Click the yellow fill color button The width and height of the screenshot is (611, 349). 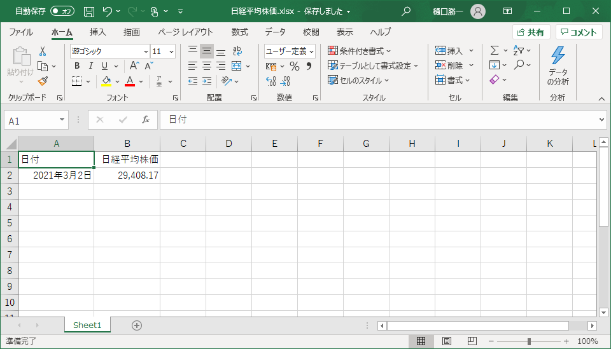(x=106, y=81)
